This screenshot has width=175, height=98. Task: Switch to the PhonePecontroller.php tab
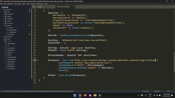[x=63, y=7]
